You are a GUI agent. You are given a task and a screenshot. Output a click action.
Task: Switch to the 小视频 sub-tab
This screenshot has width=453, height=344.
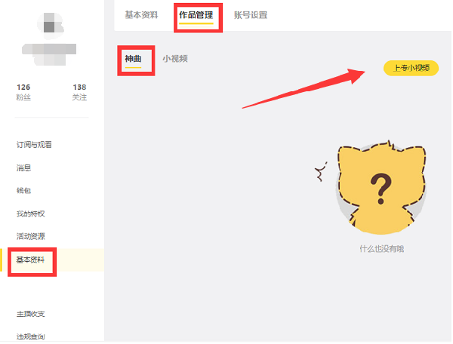pyautogui.click(x=175, y=59)
